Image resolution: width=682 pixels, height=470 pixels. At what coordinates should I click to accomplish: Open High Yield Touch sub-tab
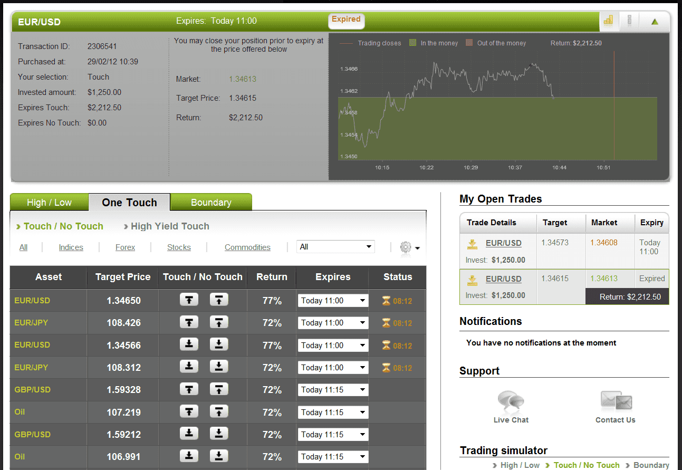point(170,226)
